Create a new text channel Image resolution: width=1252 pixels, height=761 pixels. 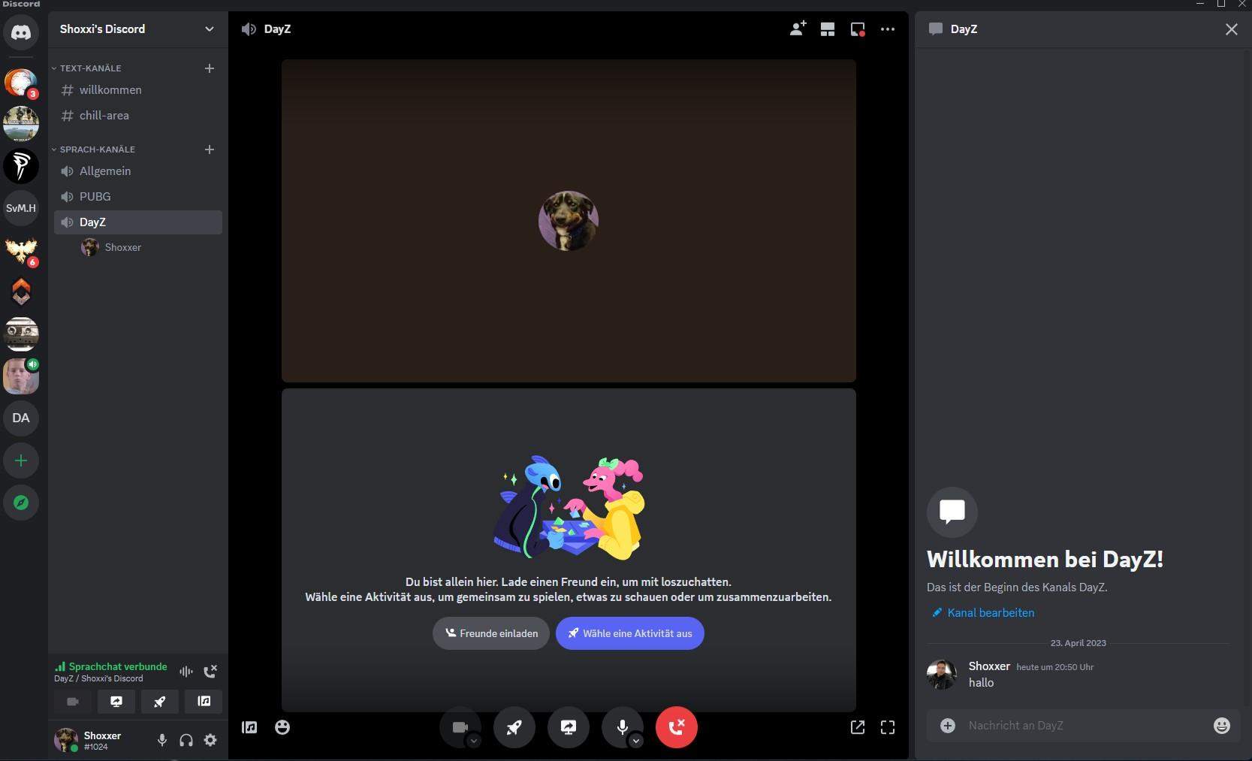click(210, 68)
